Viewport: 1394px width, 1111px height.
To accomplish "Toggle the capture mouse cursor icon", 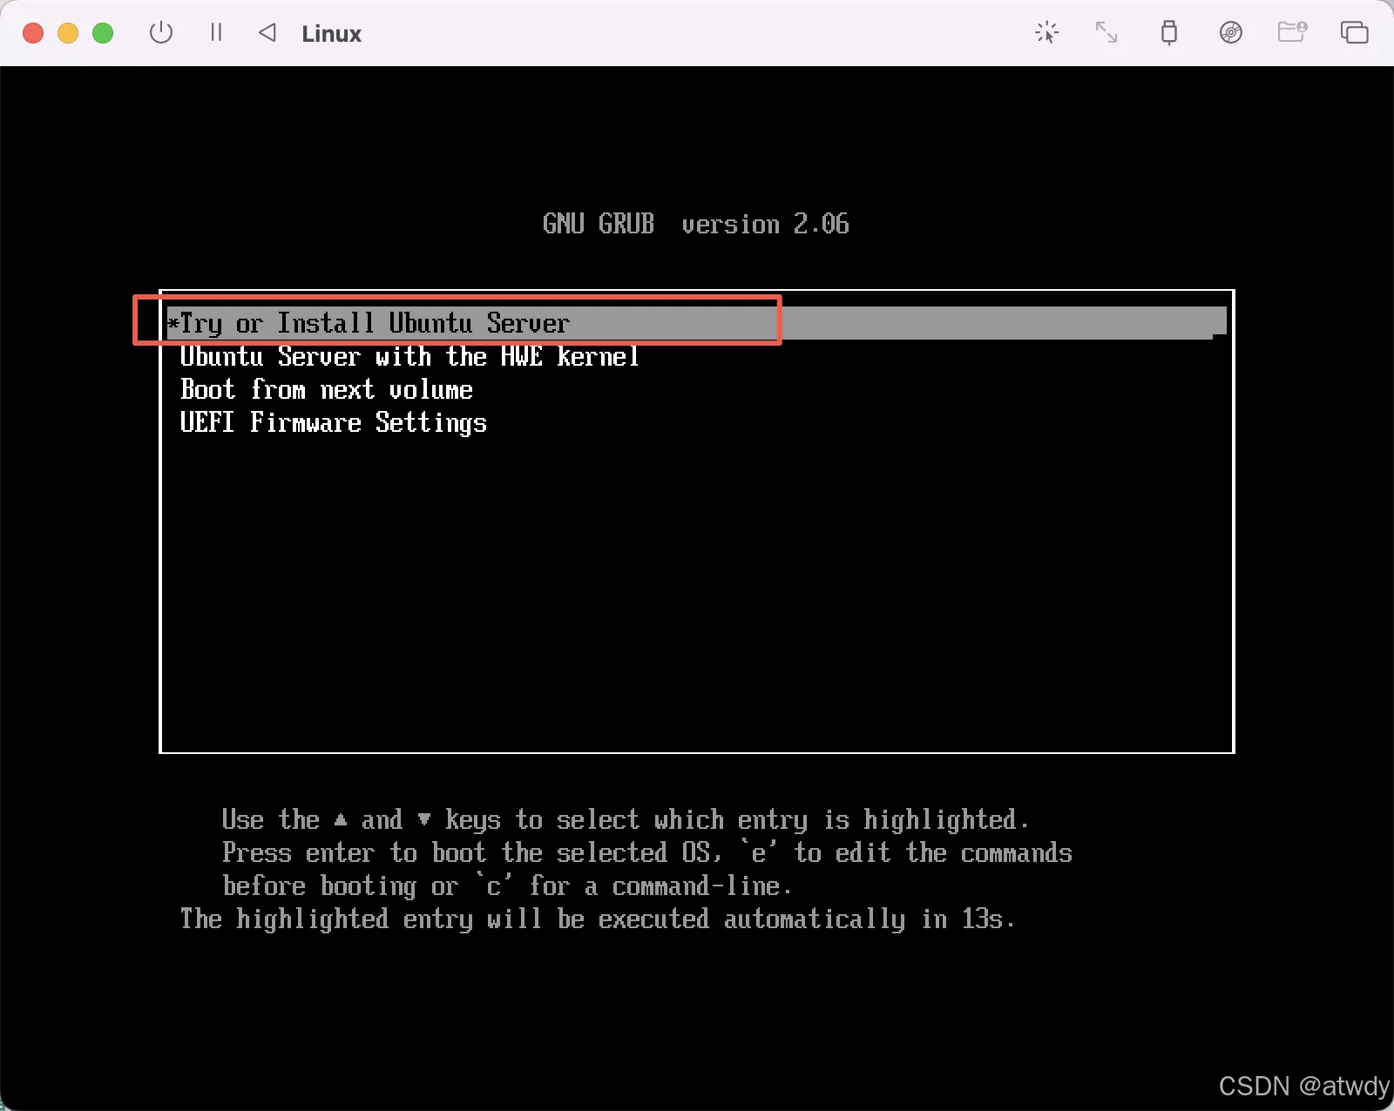I will click(1046, 33).
